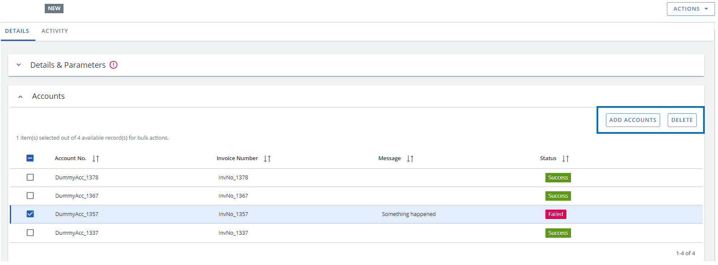The image size is (718, 265).
Task: Sort the Message column
Action: [410, 158]
